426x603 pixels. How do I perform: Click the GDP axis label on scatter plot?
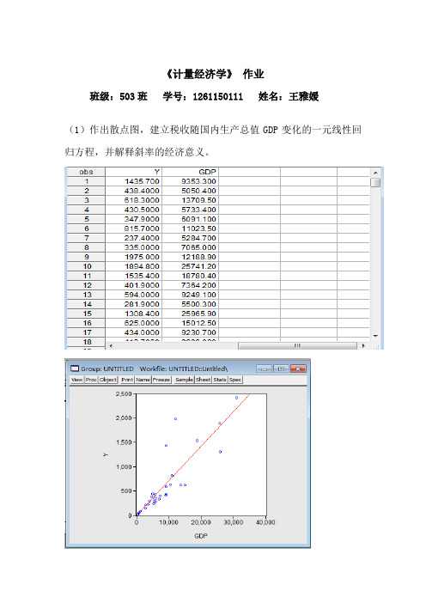click(201, 536)
